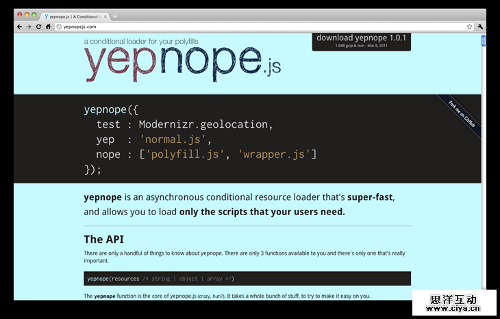The image size is (500, 319).
Task: Open the wrench settings menu
Action: coord(480,27)
